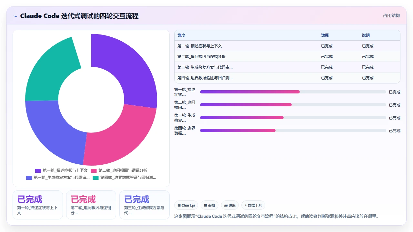Click the 第二轮_追问根因 progress bar
The width and height of the screenshot is (413, 232).
click(293, 105)
